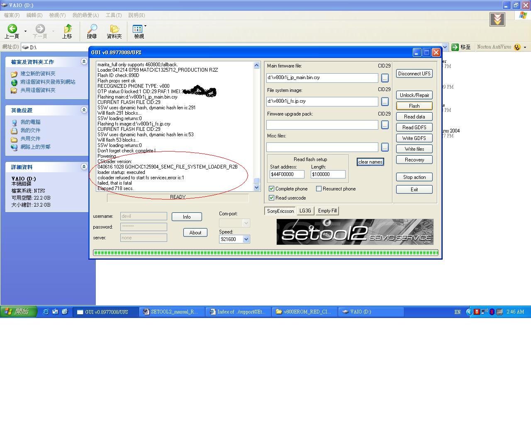Image resolution: width=531 pixels, height=424 pixels.
Task: Open the Speed 921600 dropdown
Action: tap(246, 239)
